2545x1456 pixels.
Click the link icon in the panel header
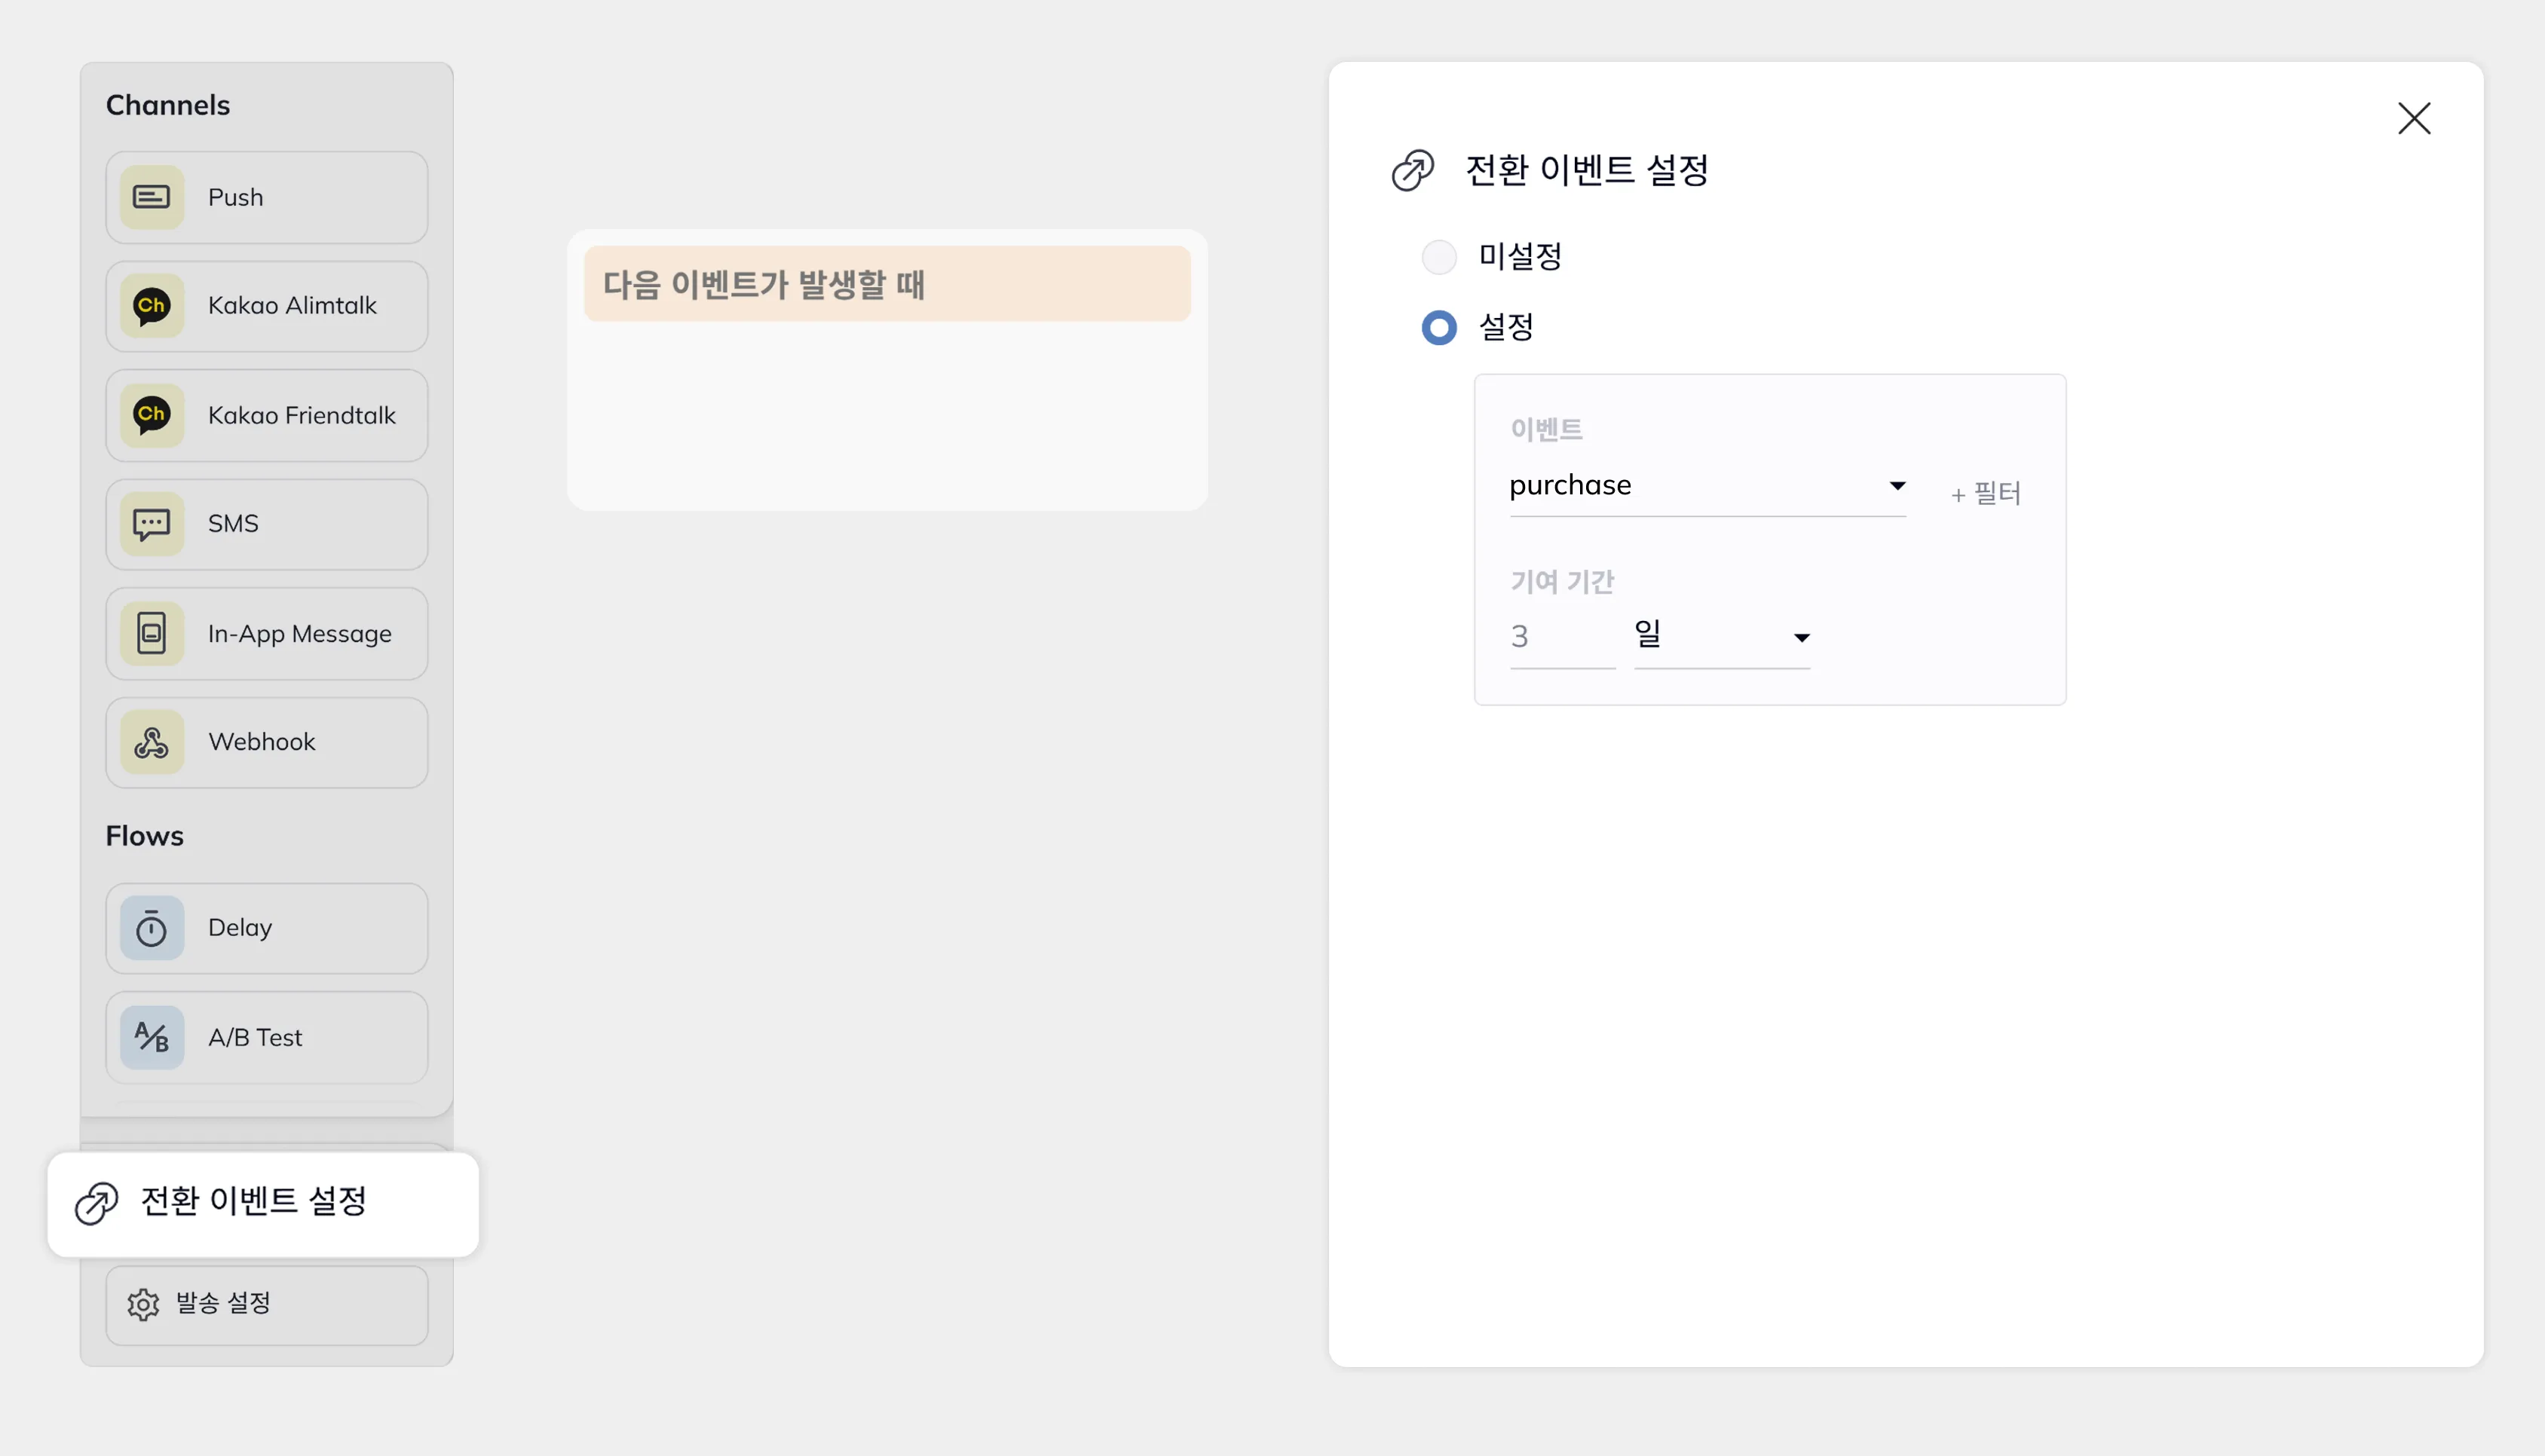(x=1413, y=170)
